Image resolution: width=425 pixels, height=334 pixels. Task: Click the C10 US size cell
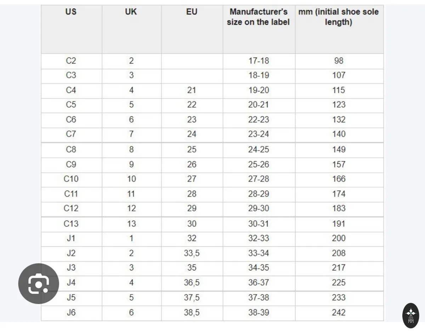[x=72, y=179]
